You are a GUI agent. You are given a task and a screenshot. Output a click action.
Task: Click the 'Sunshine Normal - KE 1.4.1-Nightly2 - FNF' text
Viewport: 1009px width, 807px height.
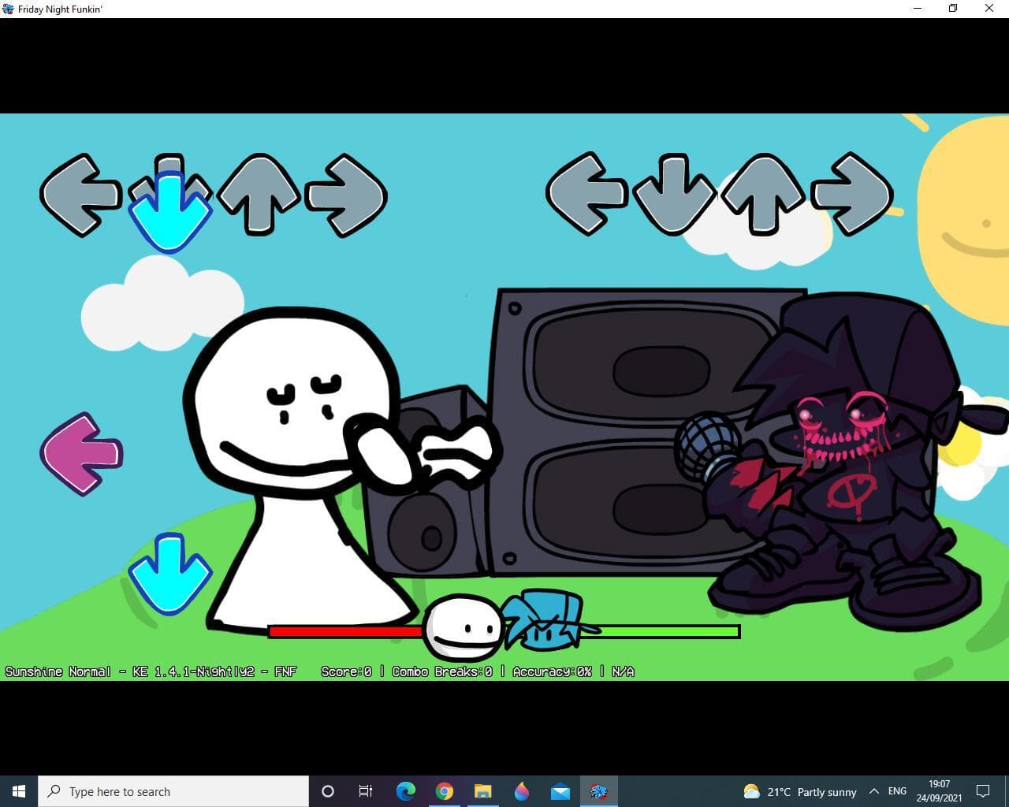point(151,671)
